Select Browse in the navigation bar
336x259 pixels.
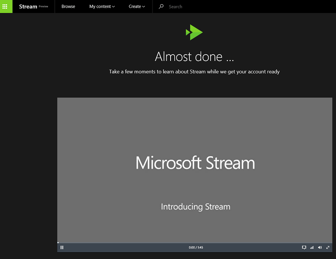coord(68,6)
